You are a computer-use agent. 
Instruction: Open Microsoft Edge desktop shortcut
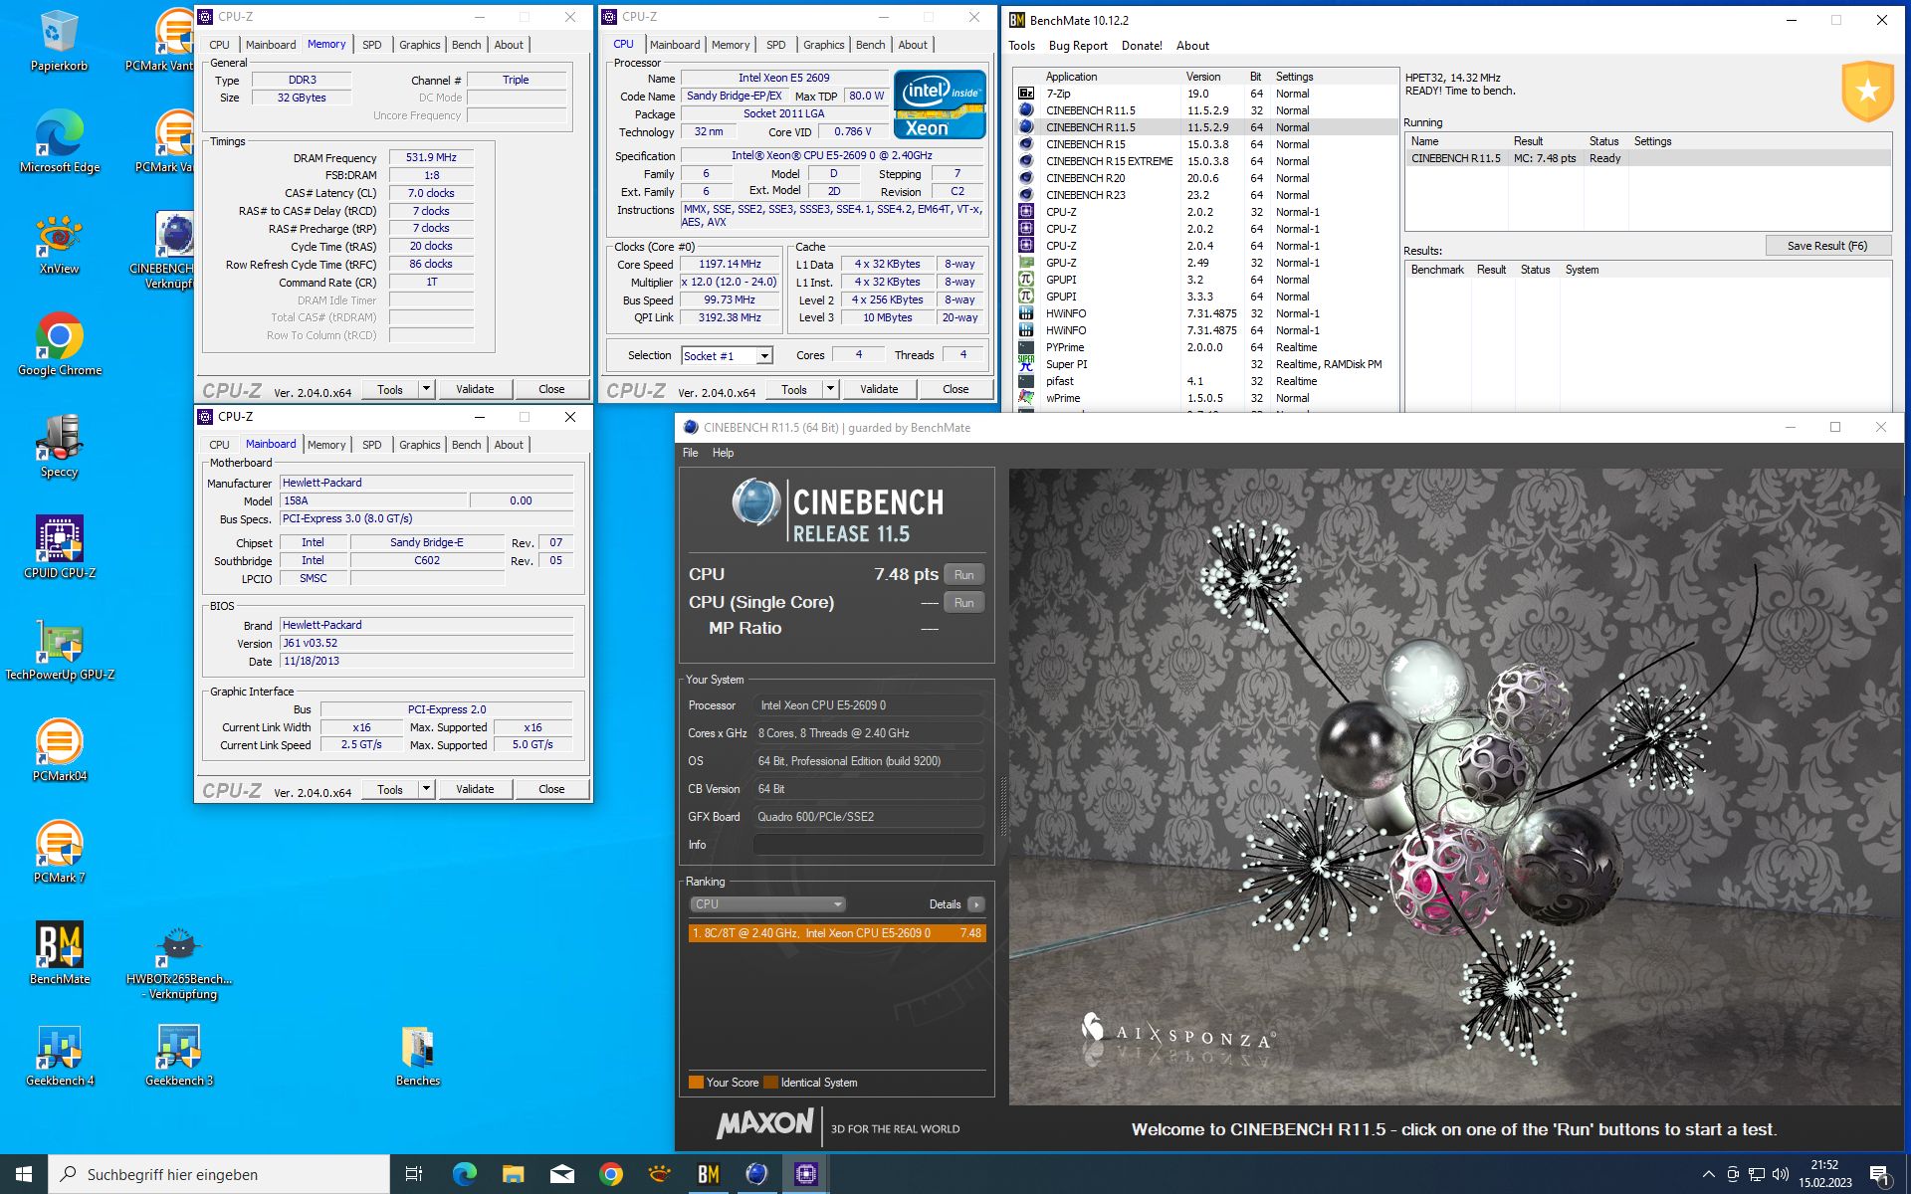coord(59,142)
